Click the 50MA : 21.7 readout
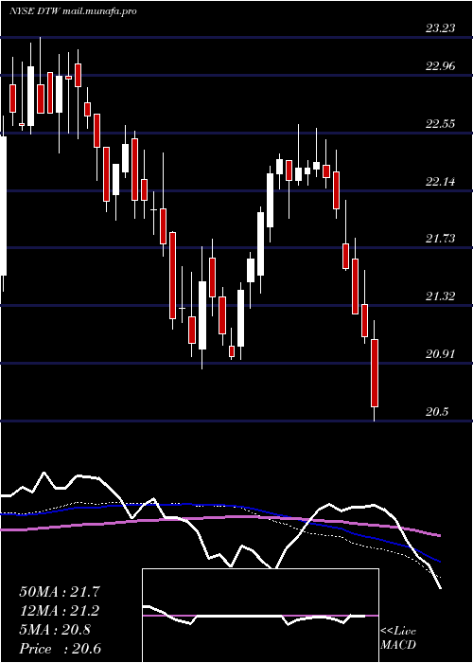This screenshot has width=473, height=663. pos(61,592)
